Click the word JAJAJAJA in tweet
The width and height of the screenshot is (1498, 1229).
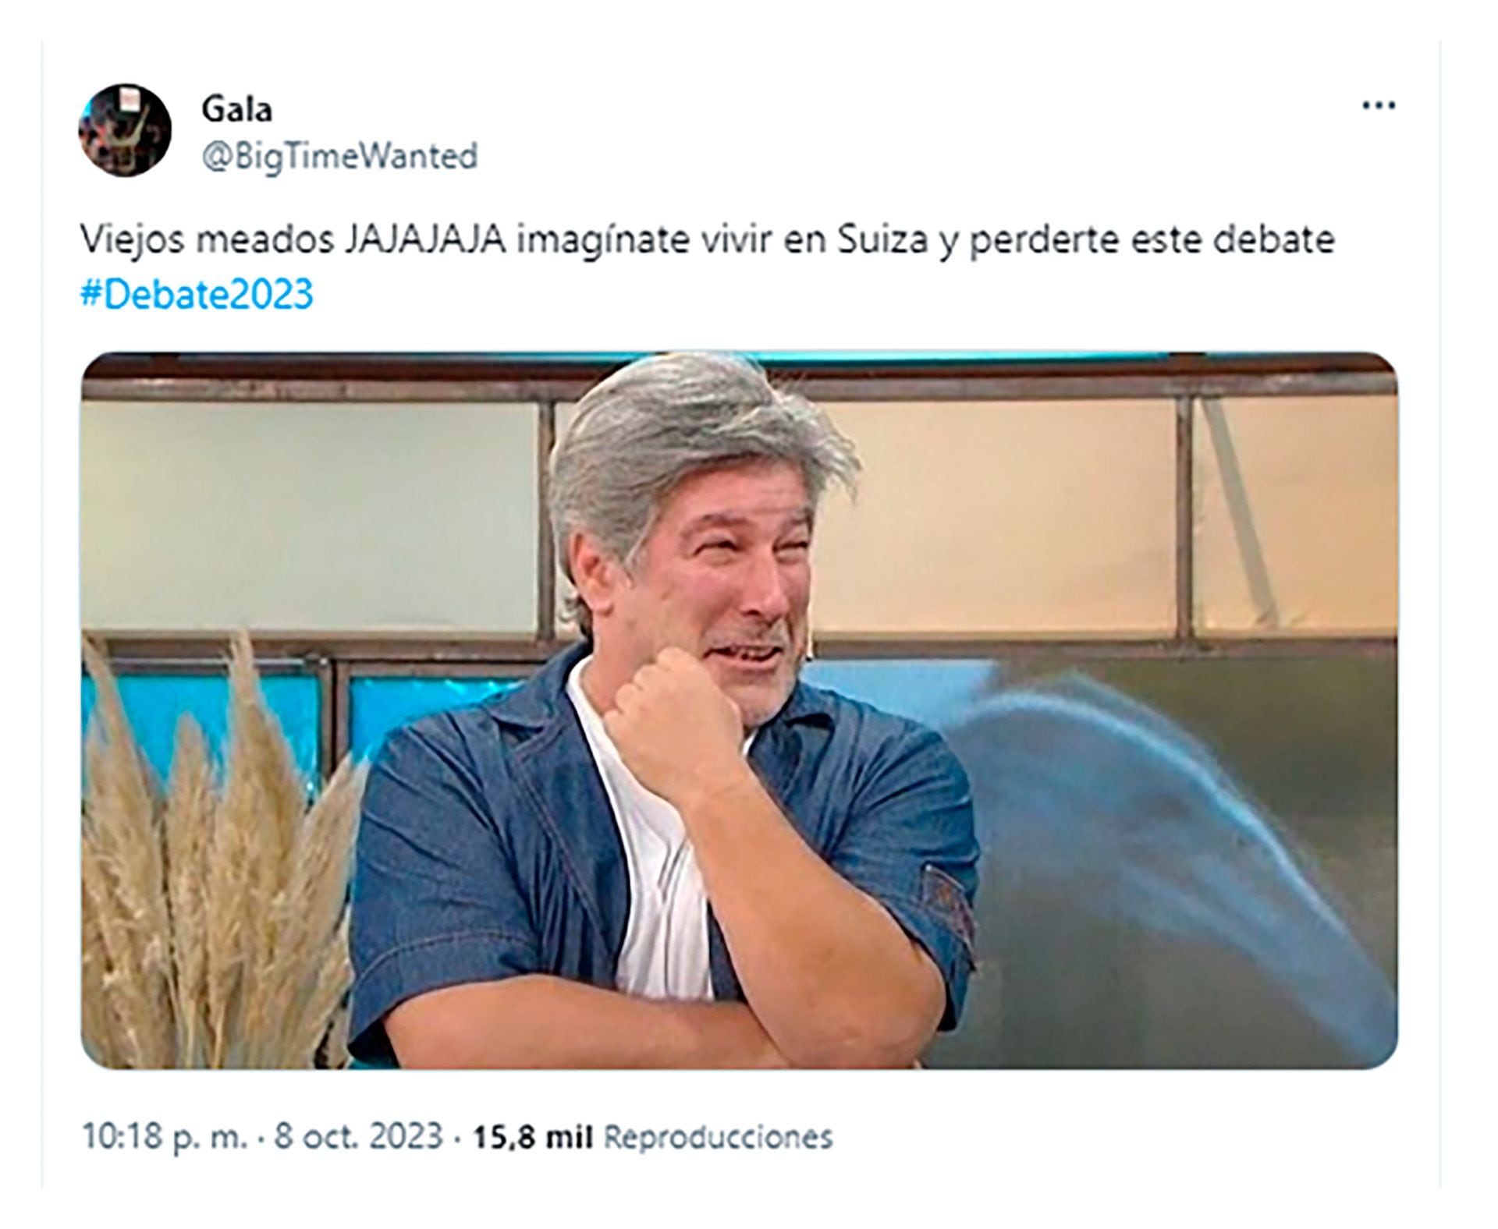point(425,241)
